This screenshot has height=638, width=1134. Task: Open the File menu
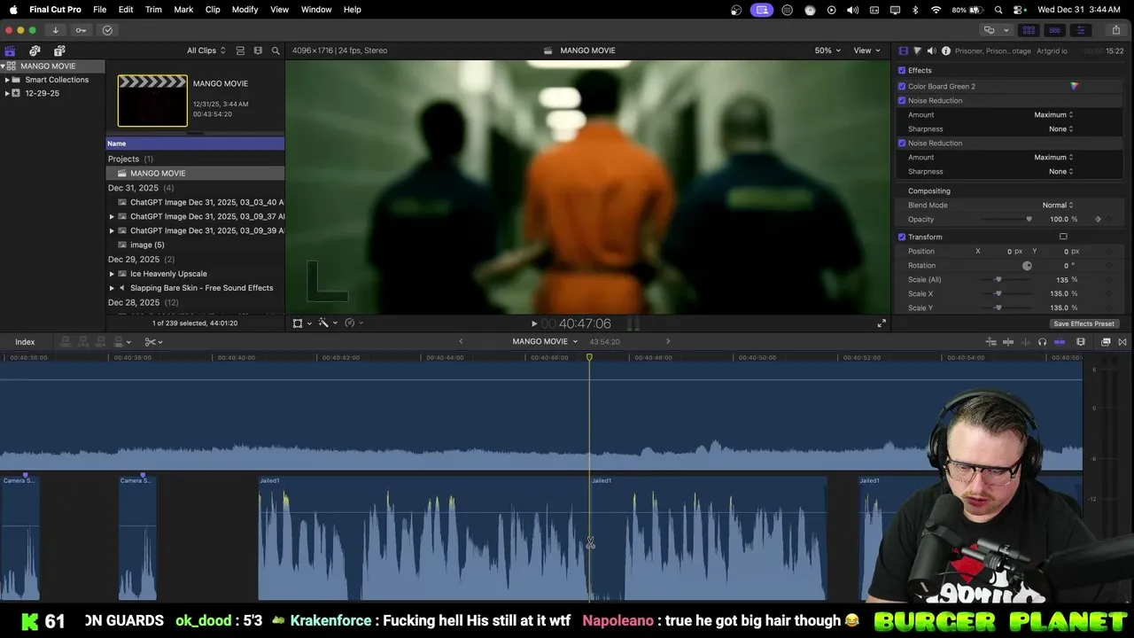tap(100, 10)
